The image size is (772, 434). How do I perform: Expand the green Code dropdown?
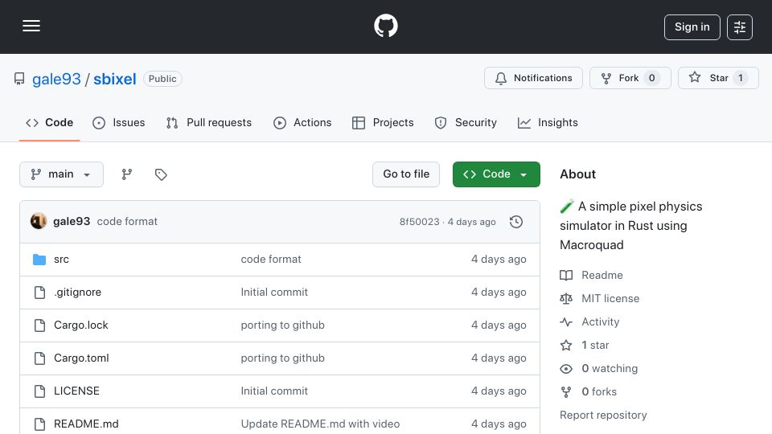[496, 174]
